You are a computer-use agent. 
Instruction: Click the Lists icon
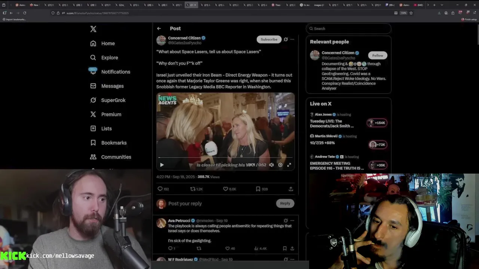click(93, 129)
